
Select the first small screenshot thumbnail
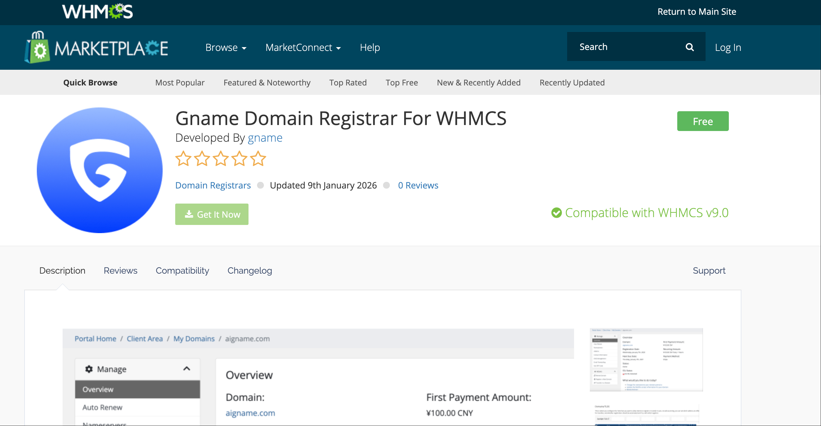click(x=646, y=360)
